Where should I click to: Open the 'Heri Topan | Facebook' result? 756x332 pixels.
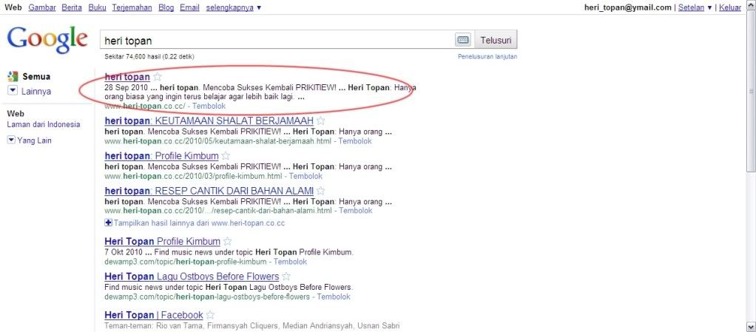click(154, 315)
